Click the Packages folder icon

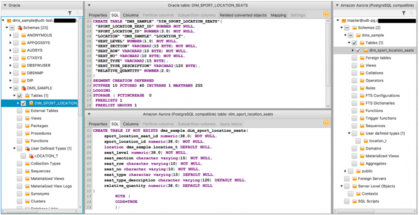click(27, 126)
